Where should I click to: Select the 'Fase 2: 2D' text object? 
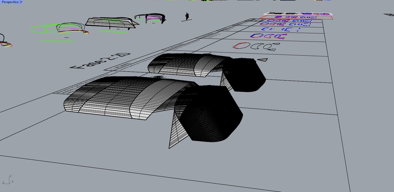pyautogui.click(x=100, y=61)
